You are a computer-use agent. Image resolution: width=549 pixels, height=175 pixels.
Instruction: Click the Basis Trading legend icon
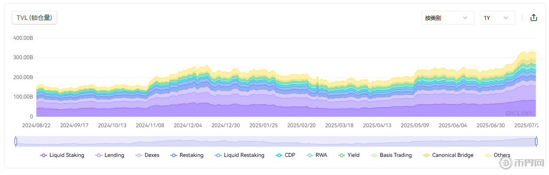point(374,155)
